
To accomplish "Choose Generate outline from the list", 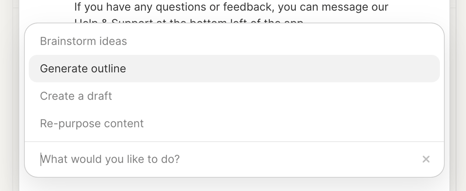I will pos(83,69).
